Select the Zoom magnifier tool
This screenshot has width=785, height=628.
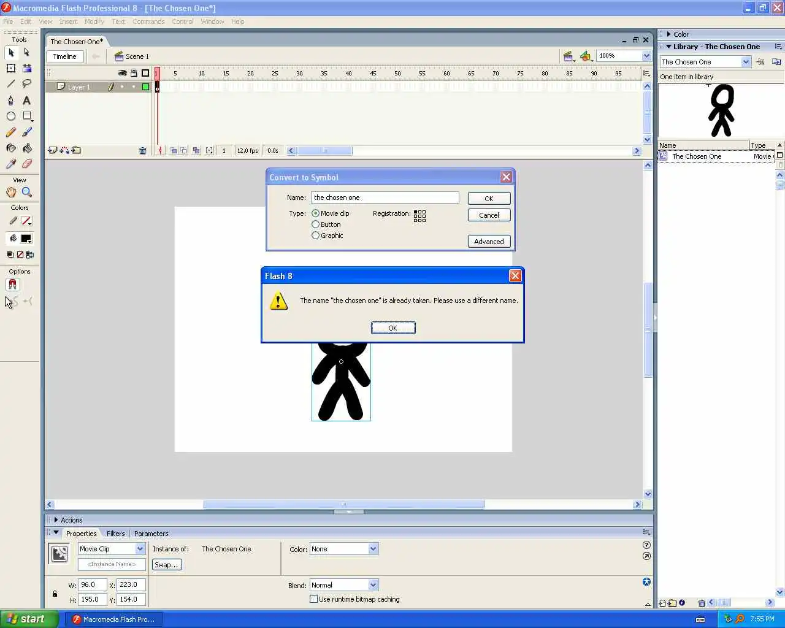click(x=26, y=192)
